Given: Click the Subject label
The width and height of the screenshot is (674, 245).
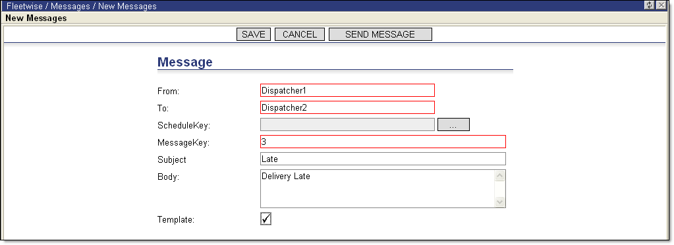Looking at the screenshot, I should click(172, 160).
